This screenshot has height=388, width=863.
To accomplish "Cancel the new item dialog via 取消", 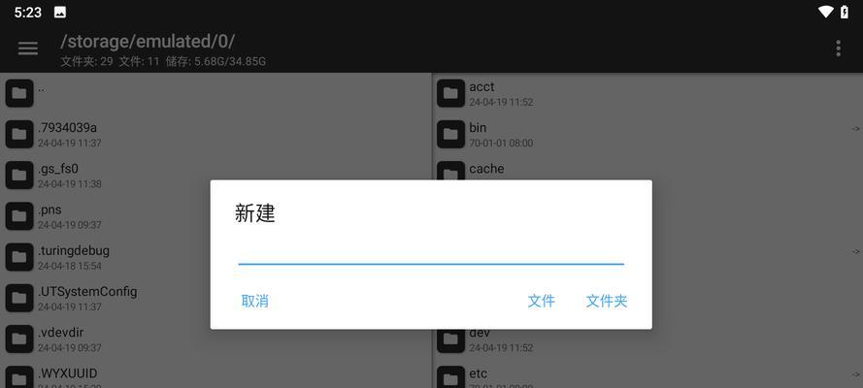I will click(x=255, y=301).
